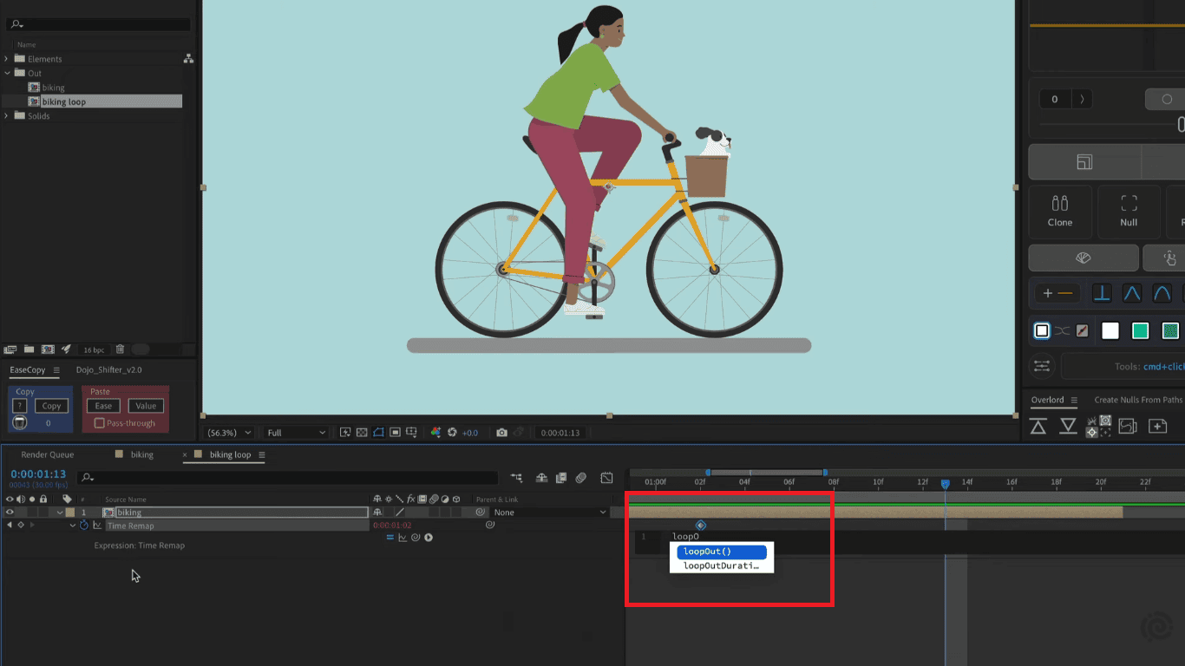Delete selected item with trash icon

[x=120, y=349]
